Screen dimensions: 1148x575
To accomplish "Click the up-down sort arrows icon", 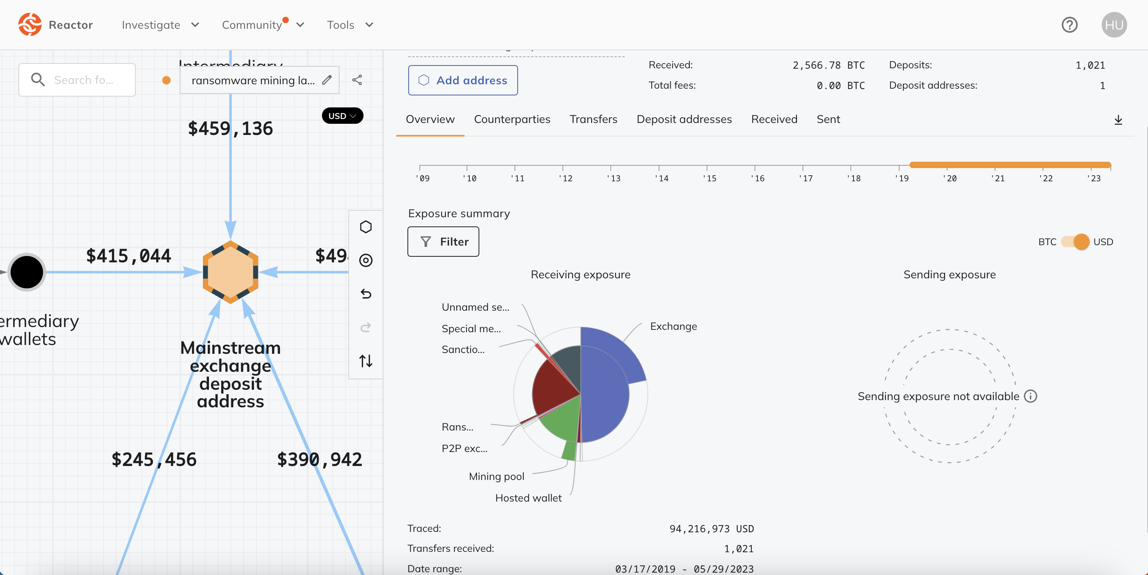I will point(365,361).
